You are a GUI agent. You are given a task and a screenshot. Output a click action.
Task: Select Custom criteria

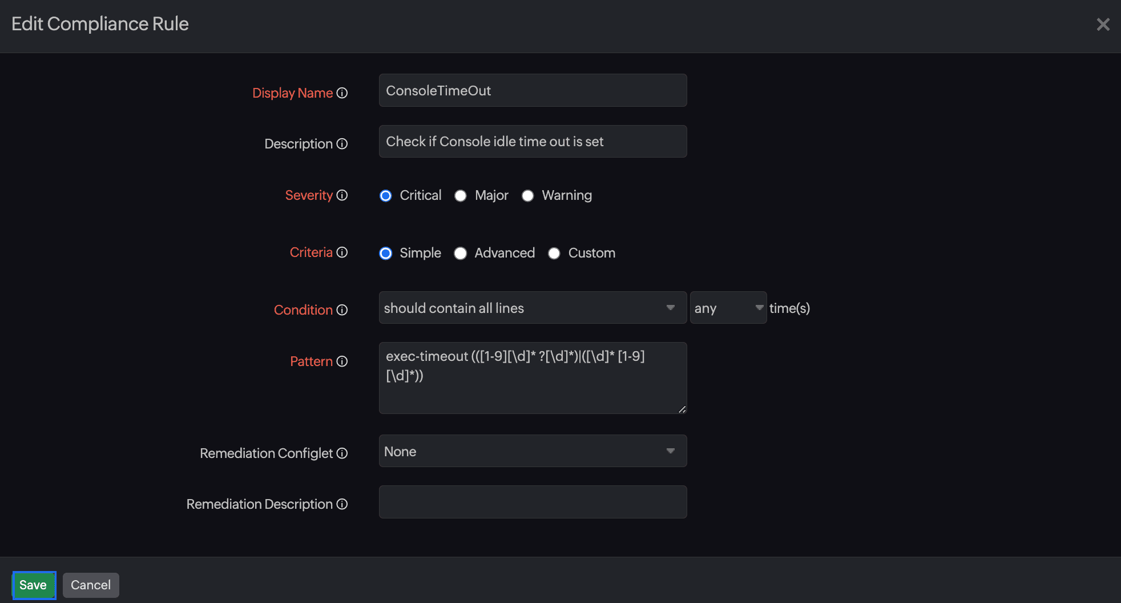(x=554, y=254)
